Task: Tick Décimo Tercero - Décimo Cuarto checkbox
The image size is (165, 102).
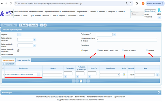Action: coord(98,50)
